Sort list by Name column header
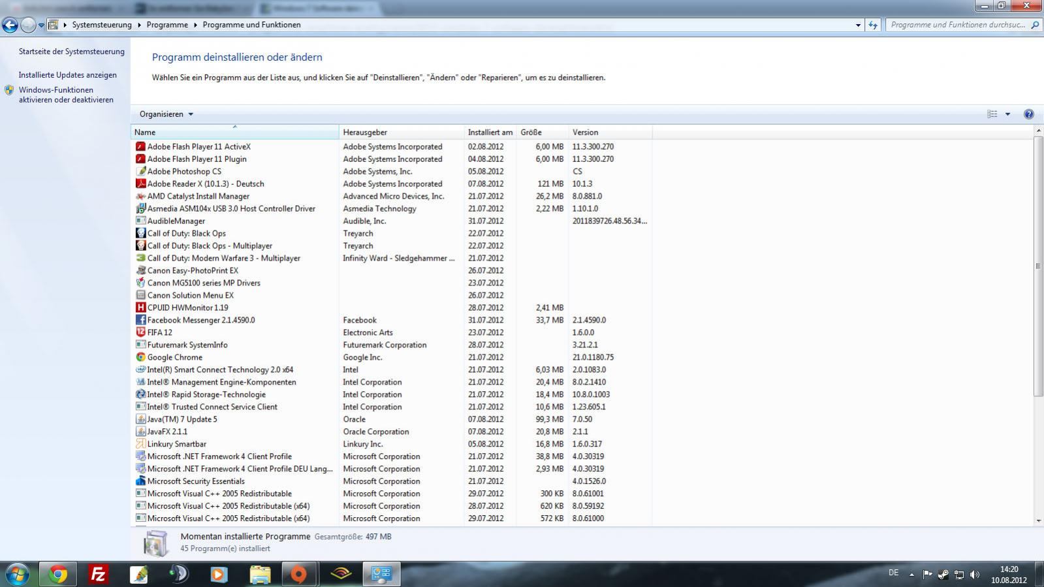Viewport: 1044px width, 587px height. pyautogui.click(x=235, y=133)
